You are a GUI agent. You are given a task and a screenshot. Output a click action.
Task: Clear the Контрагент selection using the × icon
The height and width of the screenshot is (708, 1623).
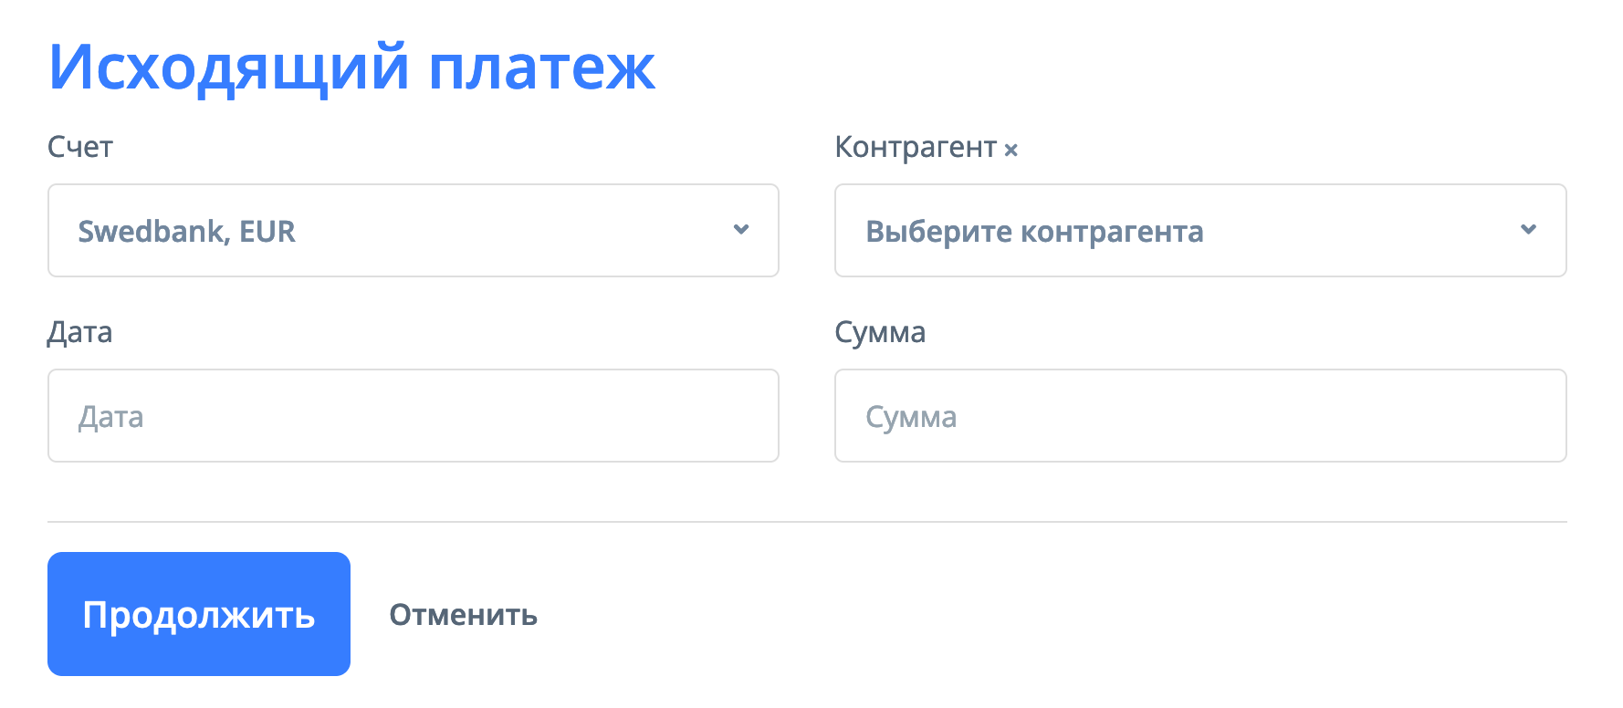1013,148
